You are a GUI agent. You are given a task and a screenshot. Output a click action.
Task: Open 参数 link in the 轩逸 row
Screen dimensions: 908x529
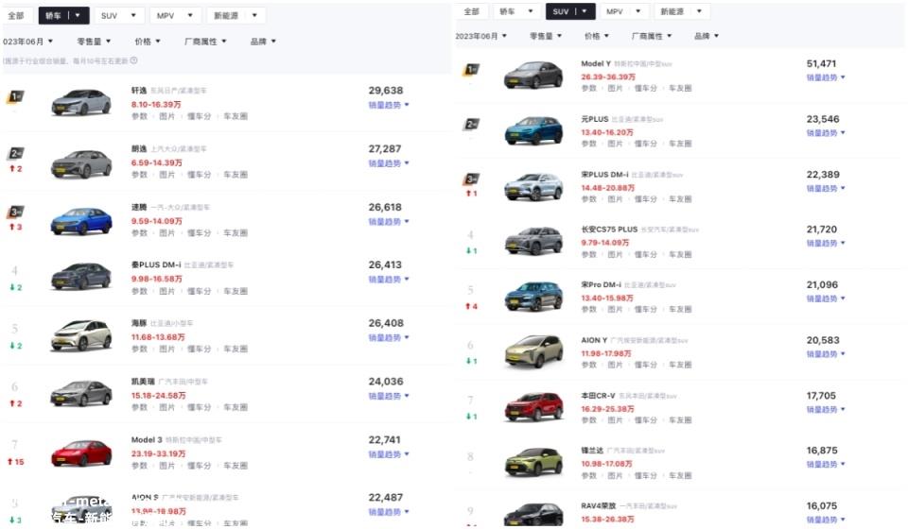pyautogui.click(x=139, y=116)
